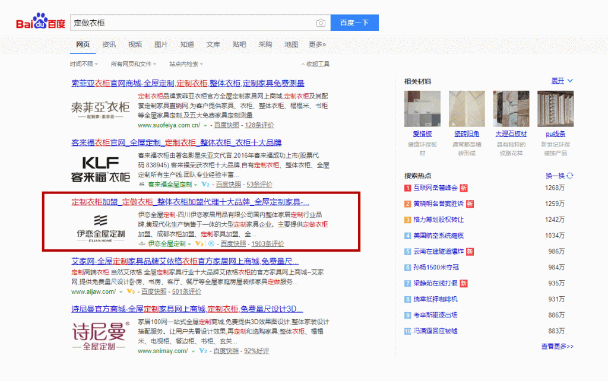608x381 pixels.
Task: Click the pu线条 material thumbnail
Action: 556,109
